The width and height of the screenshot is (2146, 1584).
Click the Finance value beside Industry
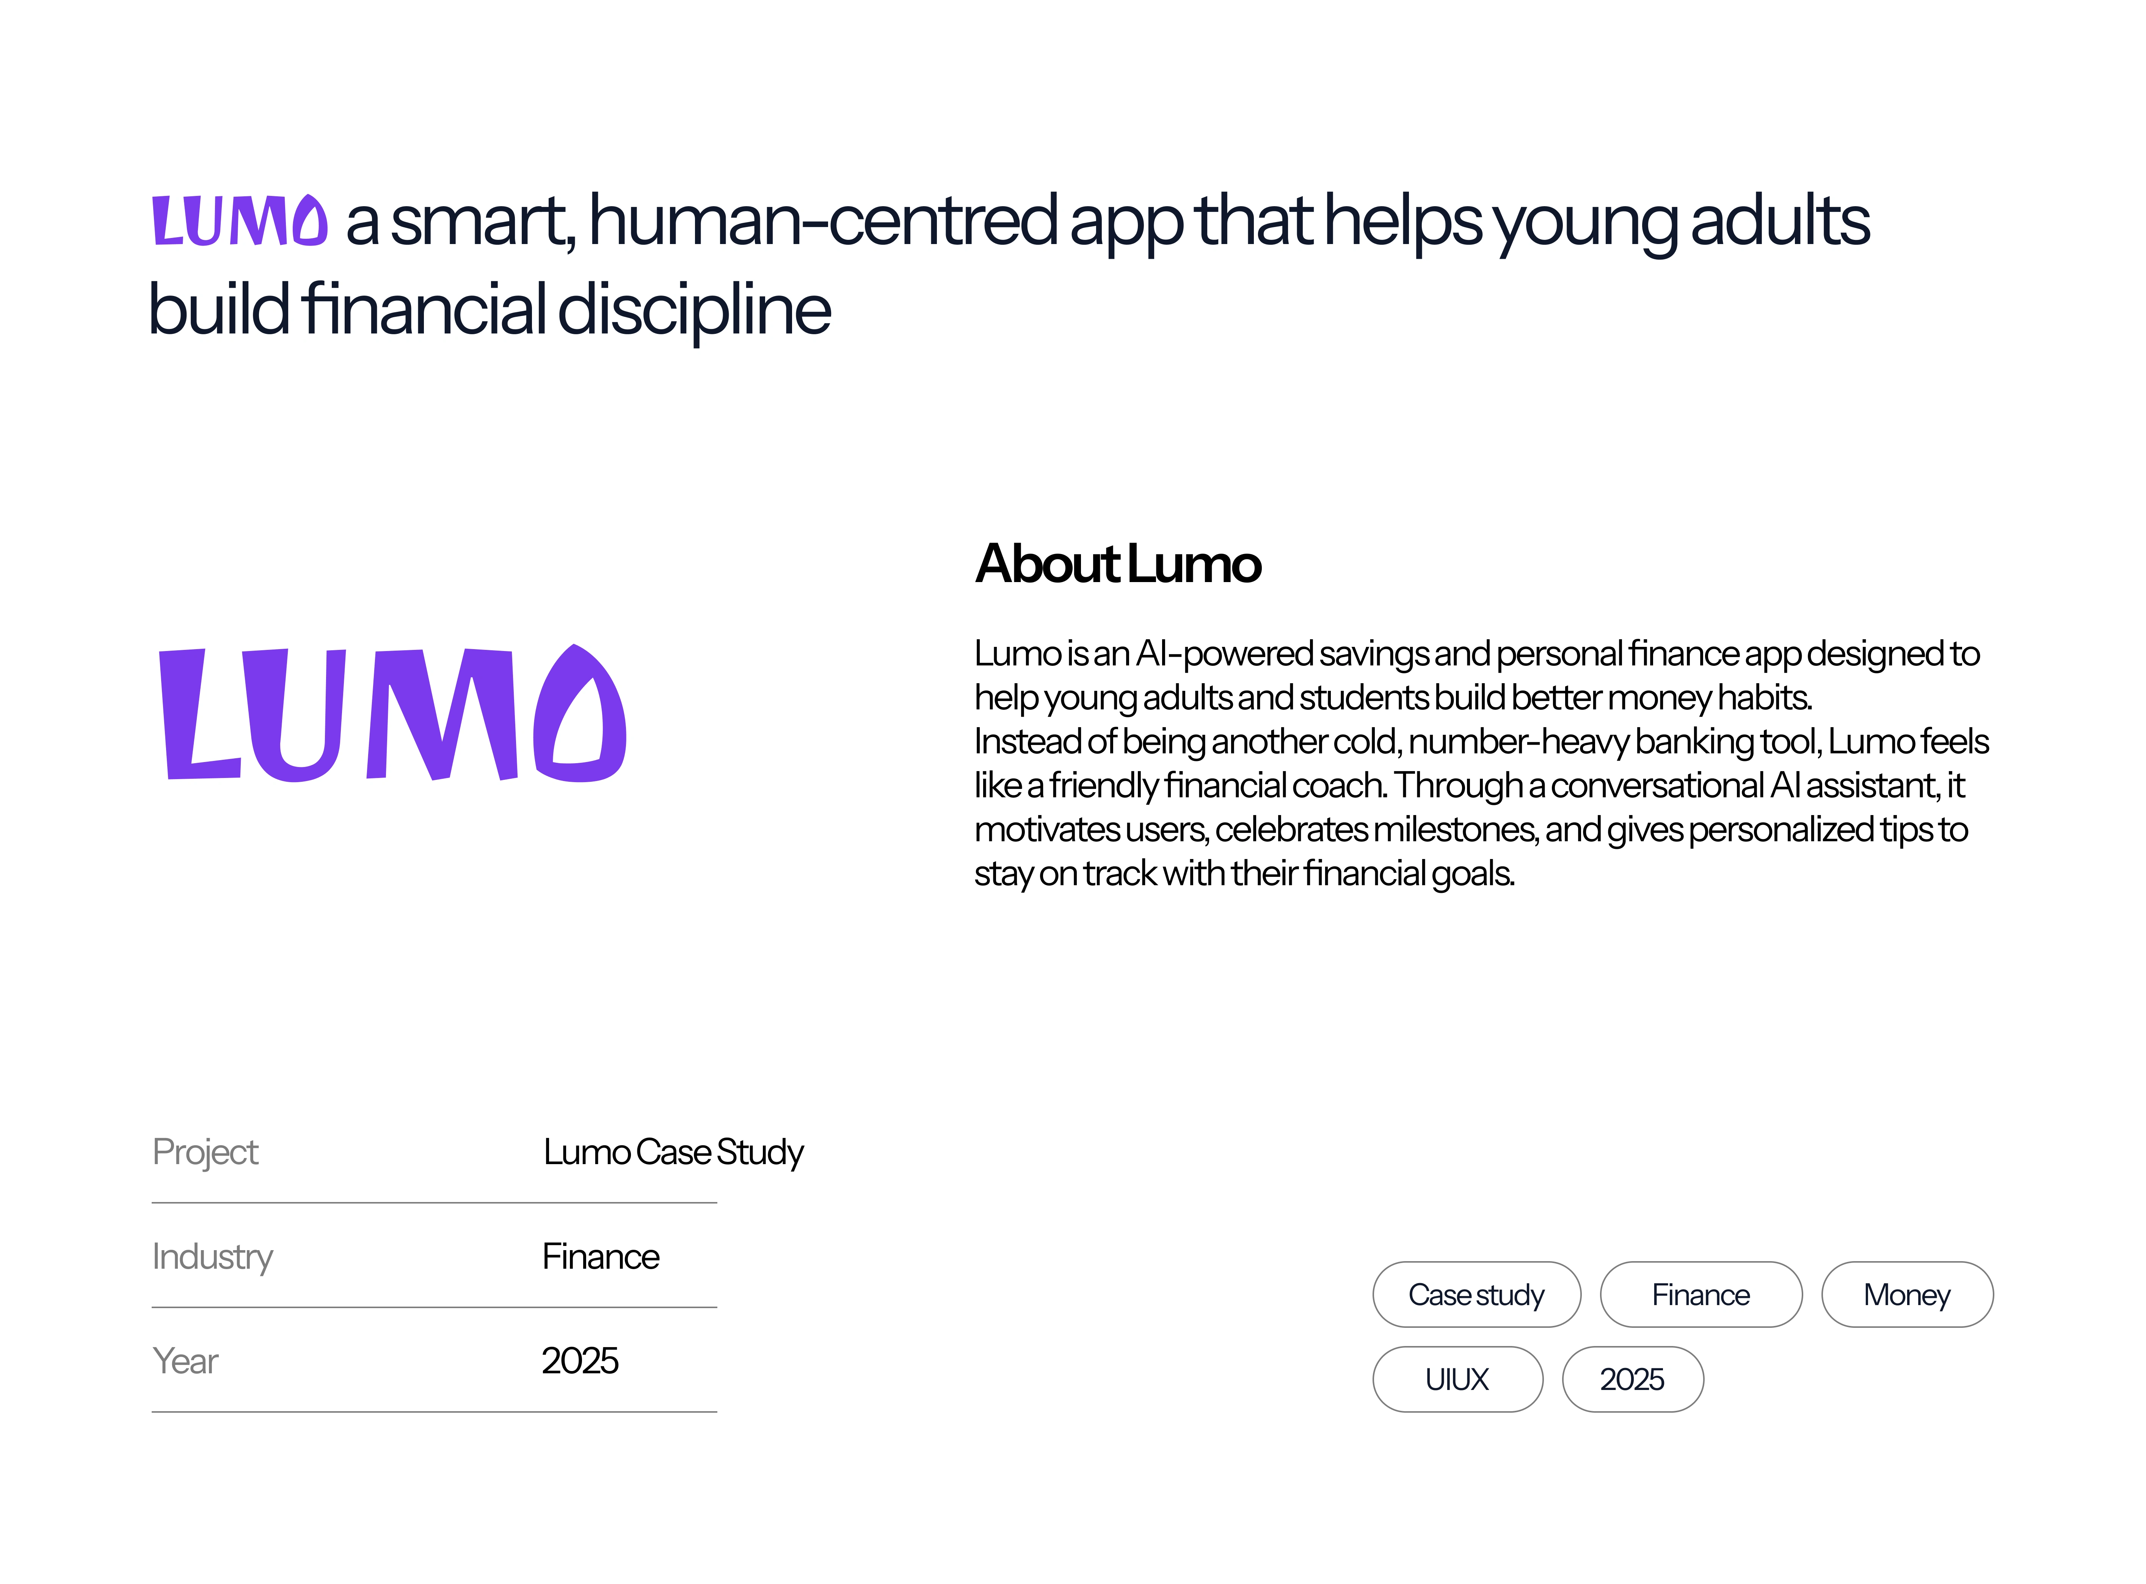click(x=601, y=1256)
